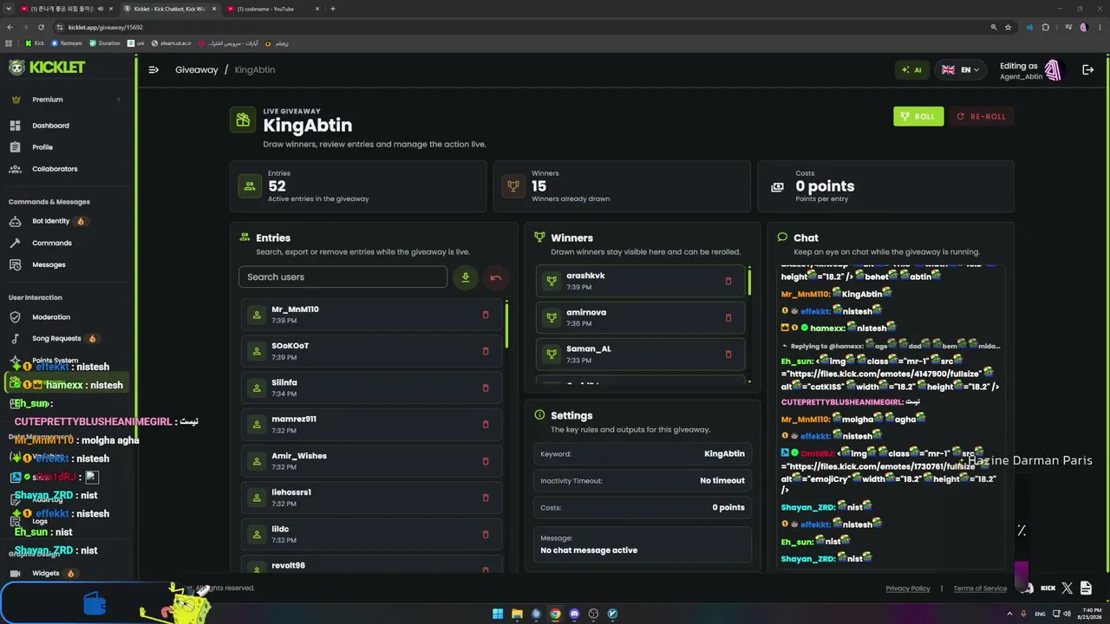The height and width of the screenshot is (624, 1110).
Task: Open the Donation bookmark
Action: (105, 43)
